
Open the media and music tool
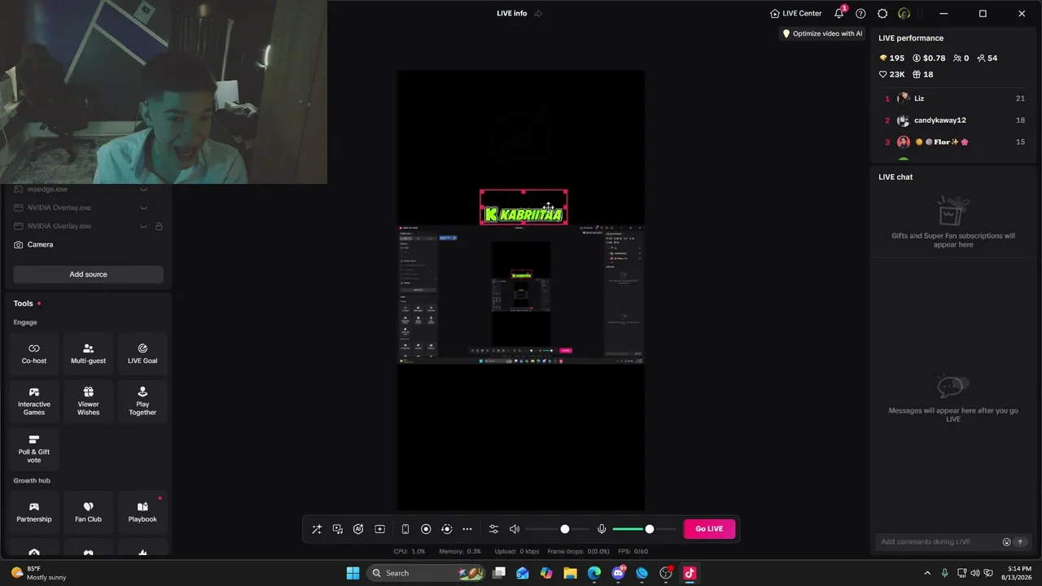tap(338, 529)
